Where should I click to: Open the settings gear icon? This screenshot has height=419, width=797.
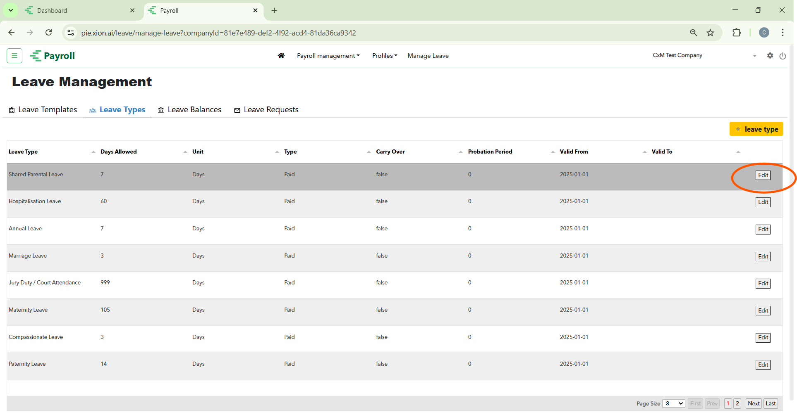(x=770, y=56)
